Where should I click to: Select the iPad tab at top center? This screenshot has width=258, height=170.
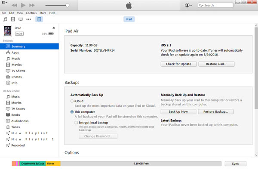[x=129, y=19]
